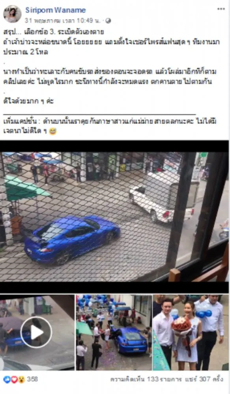
Task: Click the laughing emoji in caption
Action: (52, 131)
